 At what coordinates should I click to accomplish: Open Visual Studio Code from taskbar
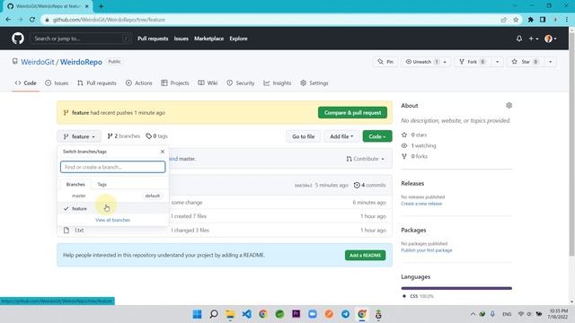point(246,314)
